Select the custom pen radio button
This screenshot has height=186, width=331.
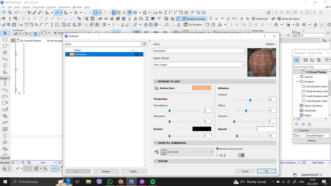(218, 155)
